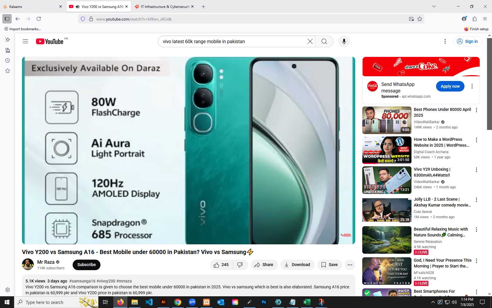
Task: Reload the current page
Action: (x=39, y=19)
